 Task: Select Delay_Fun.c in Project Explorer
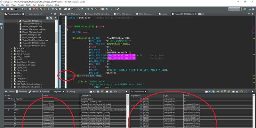(x=20, y=79)
